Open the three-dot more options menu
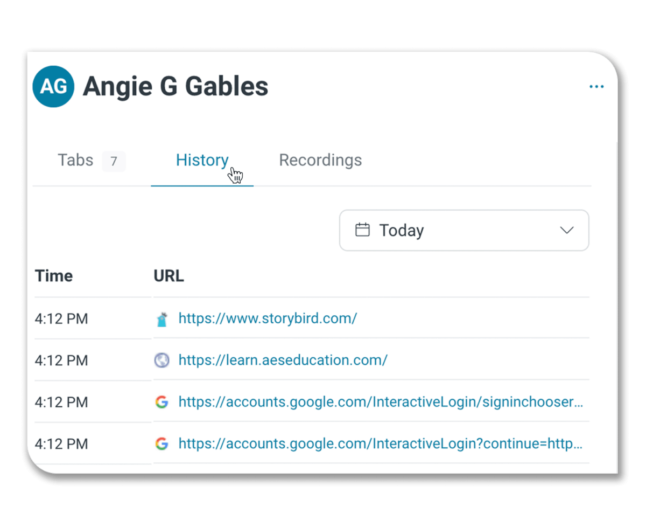This screenshot has height=527, width=646. click(x=596, y=87)
